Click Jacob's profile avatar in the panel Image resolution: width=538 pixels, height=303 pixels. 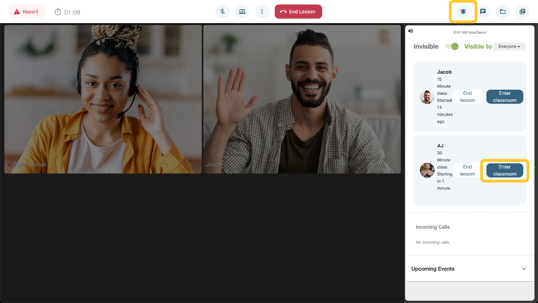coord(427,97)
